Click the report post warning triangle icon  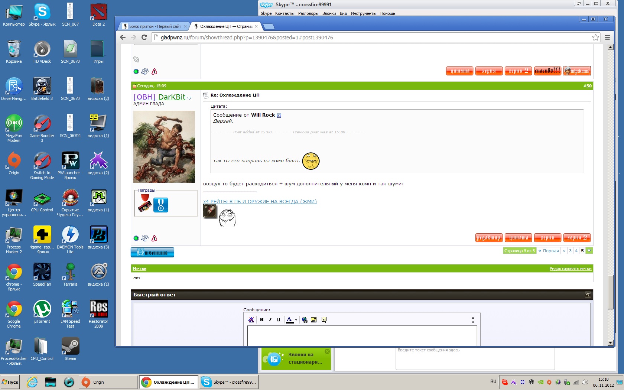click(x=155, y=238)
